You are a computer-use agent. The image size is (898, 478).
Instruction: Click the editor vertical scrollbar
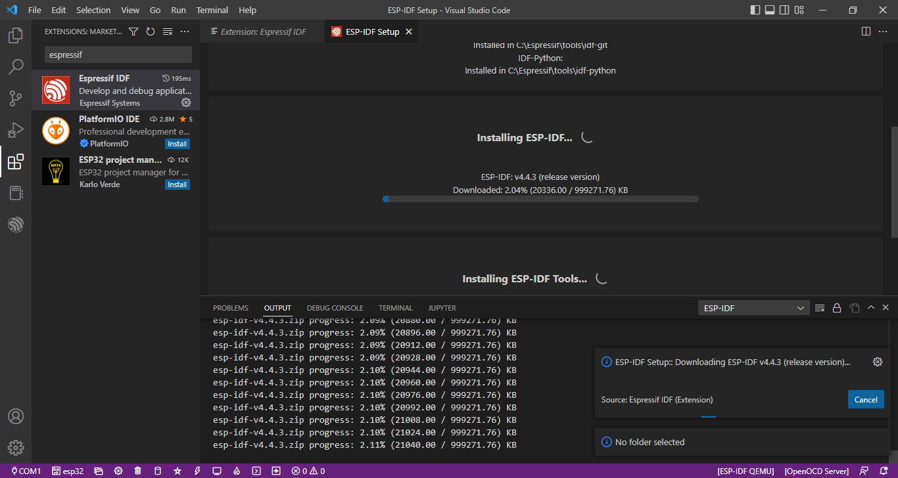coord(894,181)
